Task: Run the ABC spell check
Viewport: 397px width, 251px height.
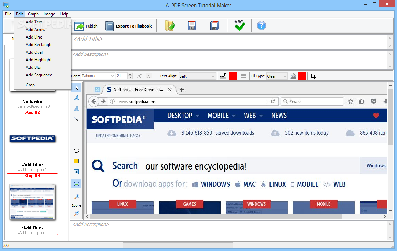Action: tap(239, 25)
